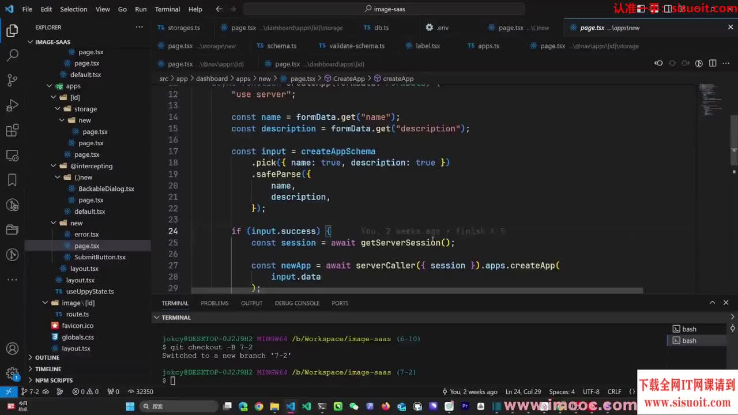738x415 pixels.
Task: Change indentation via Spaces: 4
Action: 562,391
